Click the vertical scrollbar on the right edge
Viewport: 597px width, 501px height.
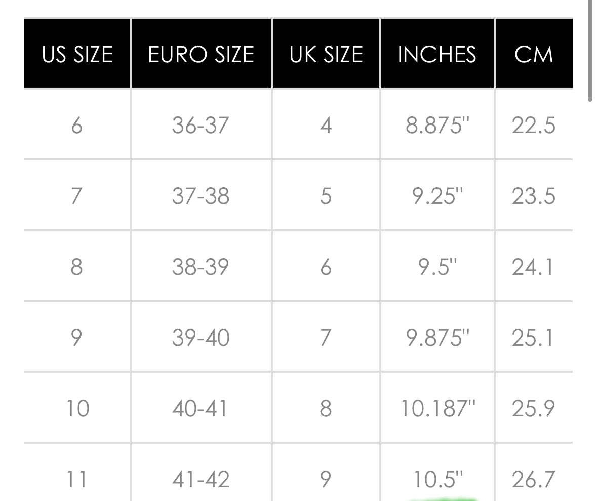(590, 51)
